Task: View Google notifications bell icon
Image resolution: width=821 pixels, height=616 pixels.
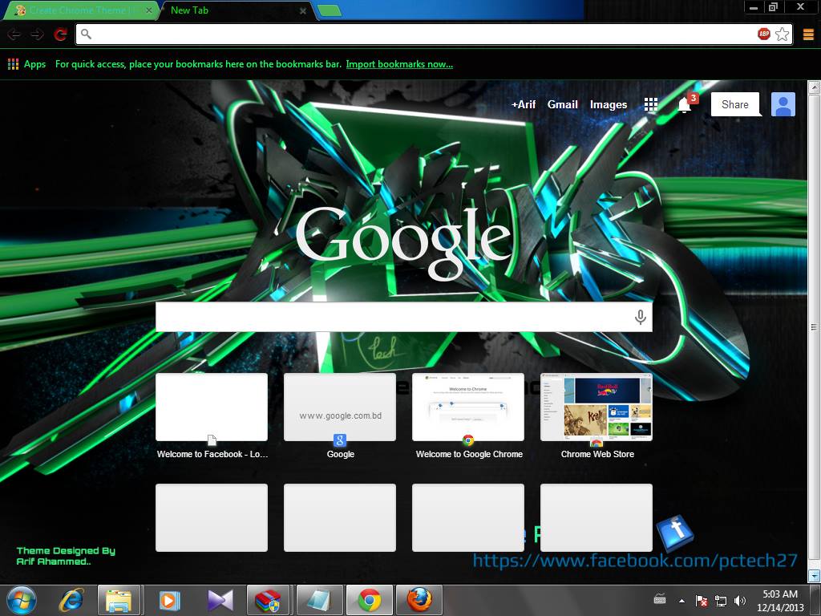Action: click(686, 103)
